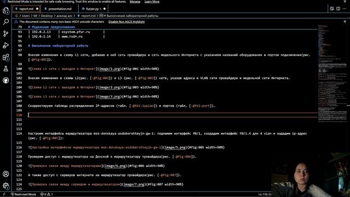Open the Testing flask view
Viewport: 350px width, 197px height.
[6, 69]
